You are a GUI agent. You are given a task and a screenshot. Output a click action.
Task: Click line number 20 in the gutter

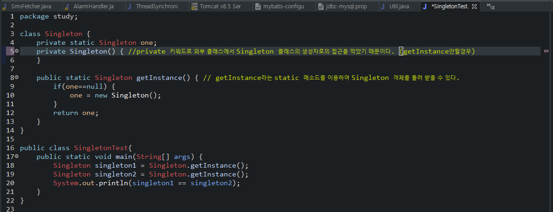click(10, 183)
